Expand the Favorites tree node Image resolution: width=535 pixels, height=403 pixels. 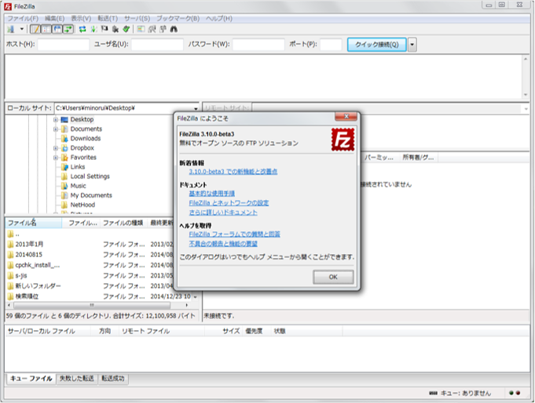(56, 158)
